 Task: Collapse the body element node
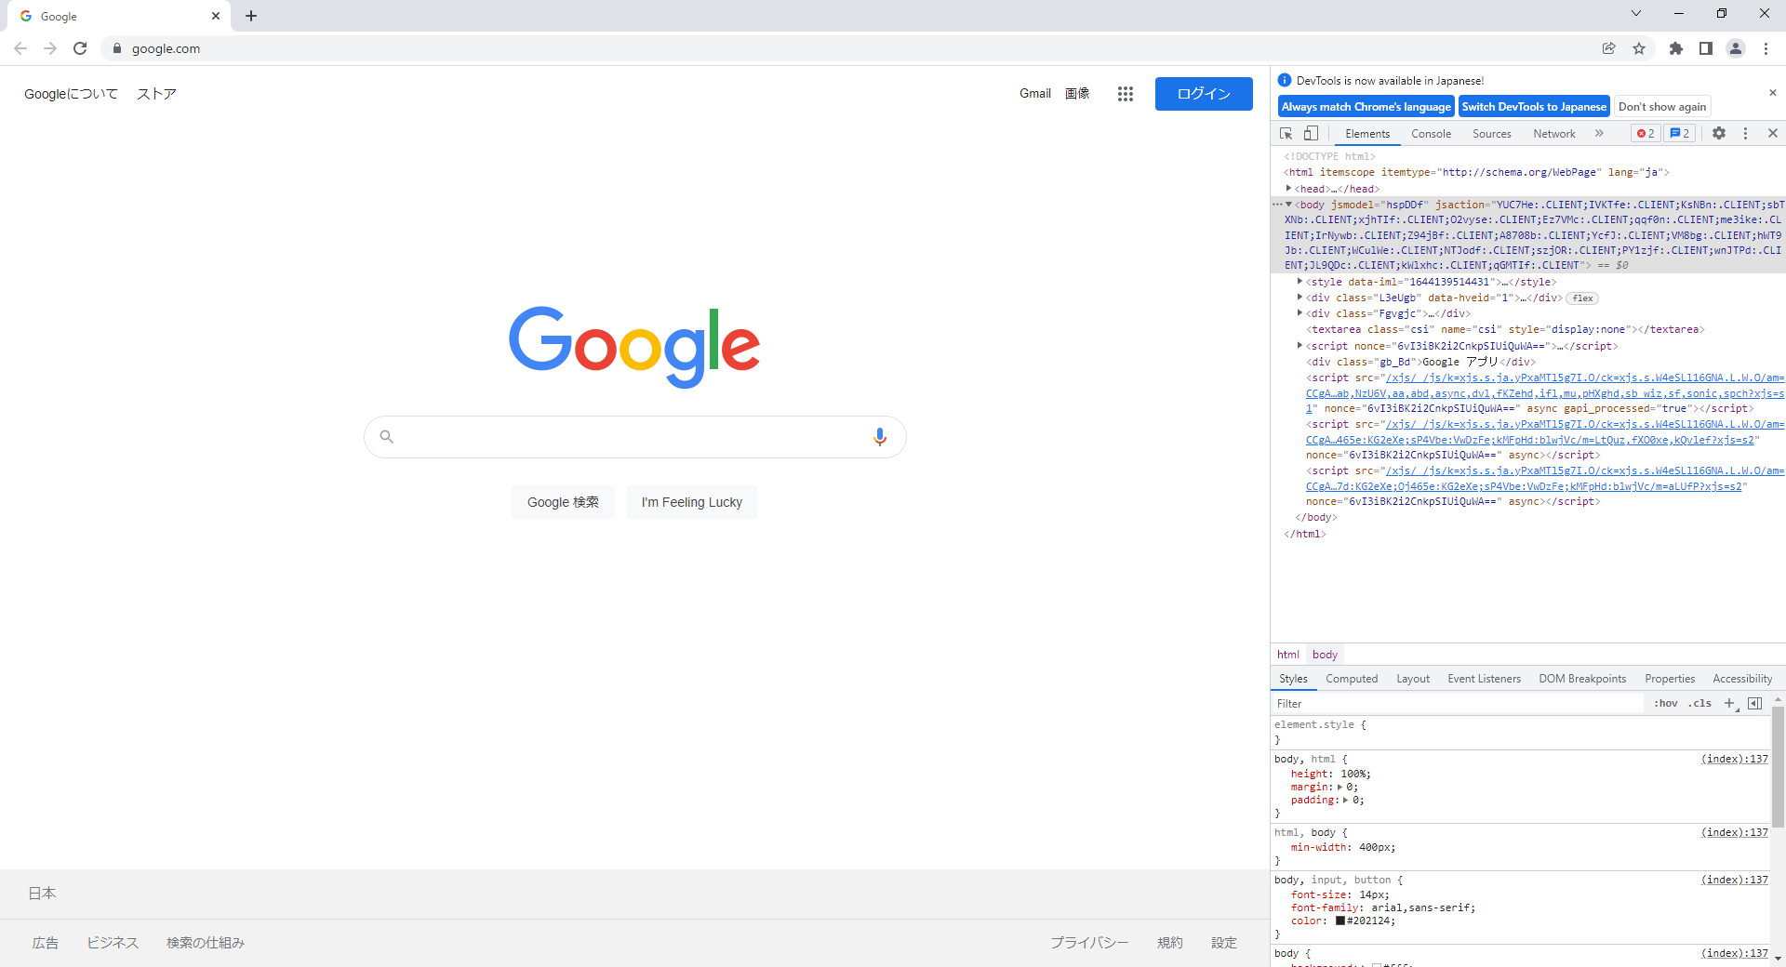(1288, 205)
